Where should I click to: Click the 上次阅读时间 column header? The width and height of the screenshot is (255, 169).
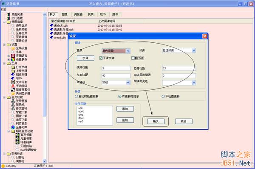coord(107,21)
